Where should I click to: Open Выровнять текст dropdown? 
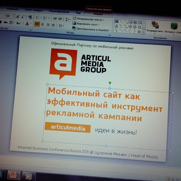(86, 24)
